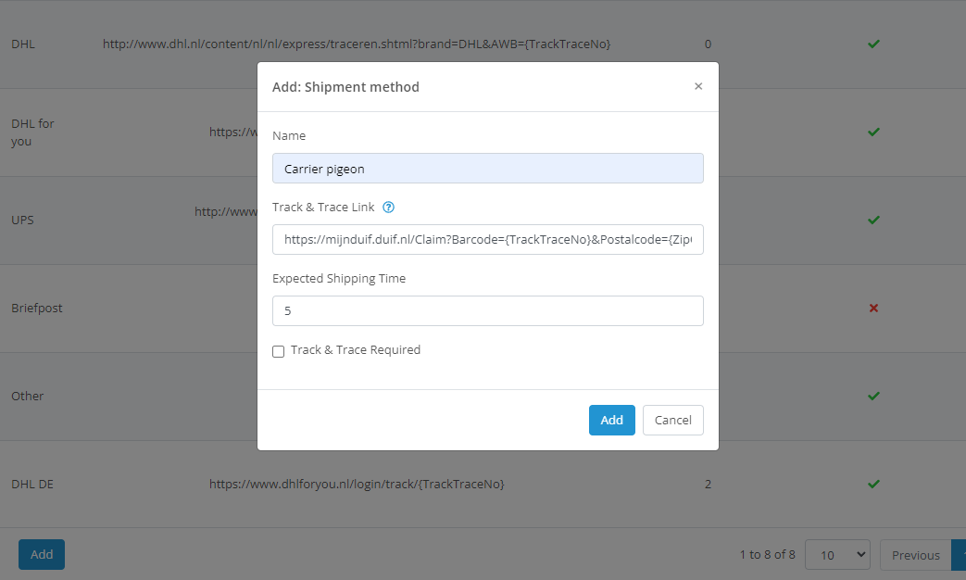Open the dhlforyou tracking URL for DHL DE
This screenshot has width=966, height=580.
point(355,484)
